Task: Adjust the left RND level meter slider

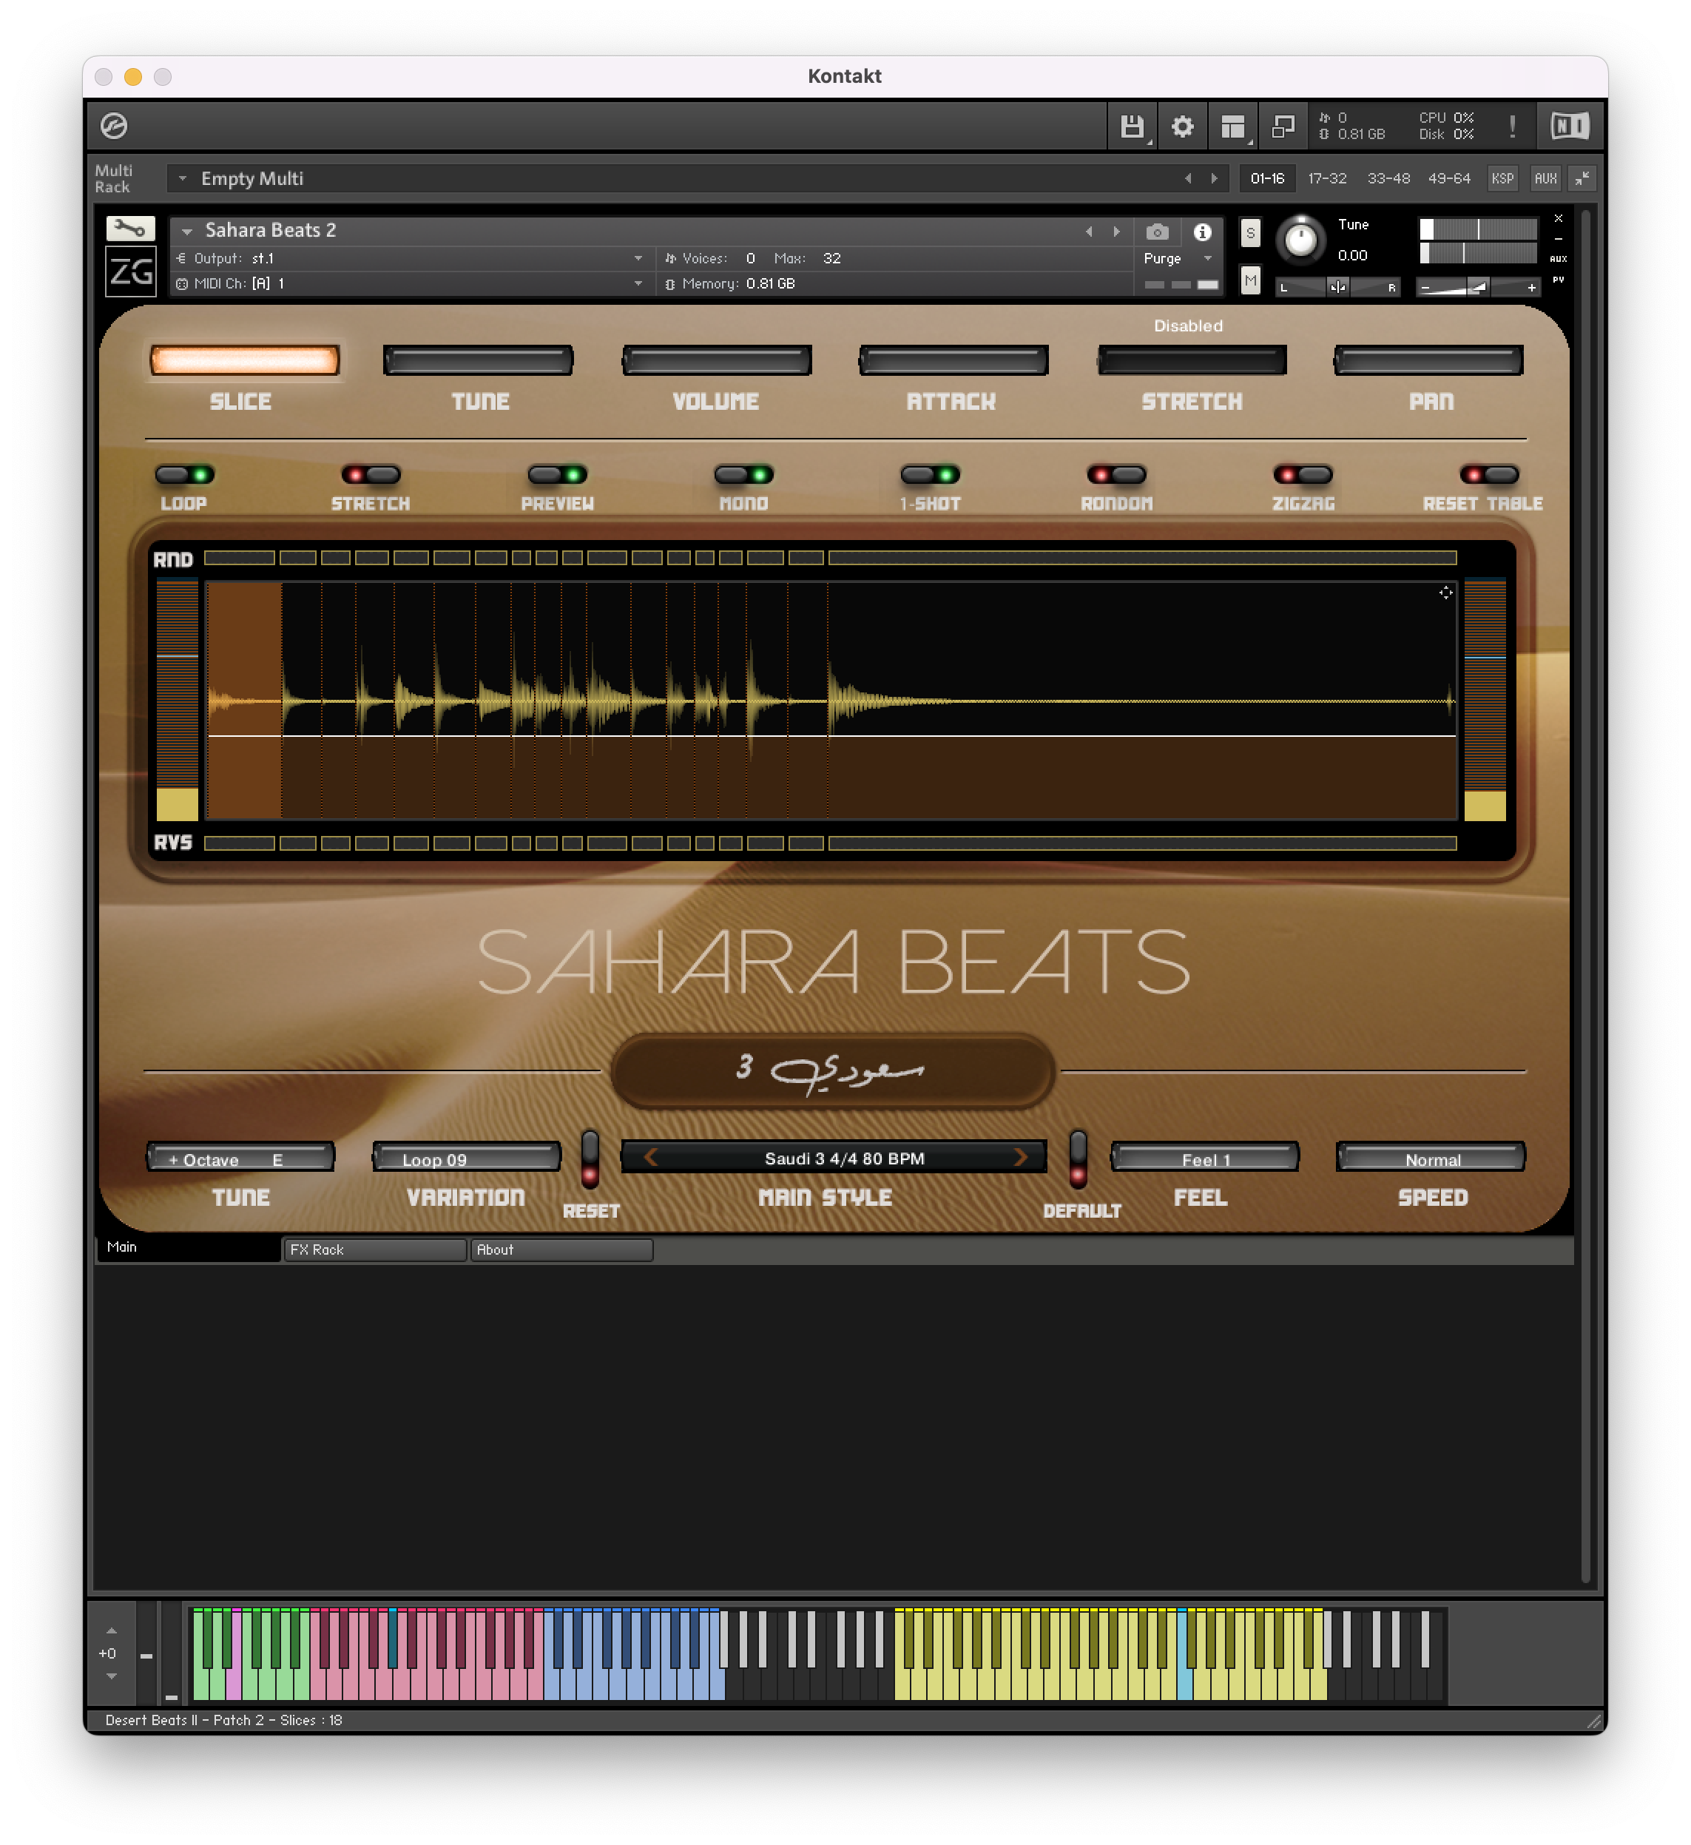Action: tap(177, 700)
